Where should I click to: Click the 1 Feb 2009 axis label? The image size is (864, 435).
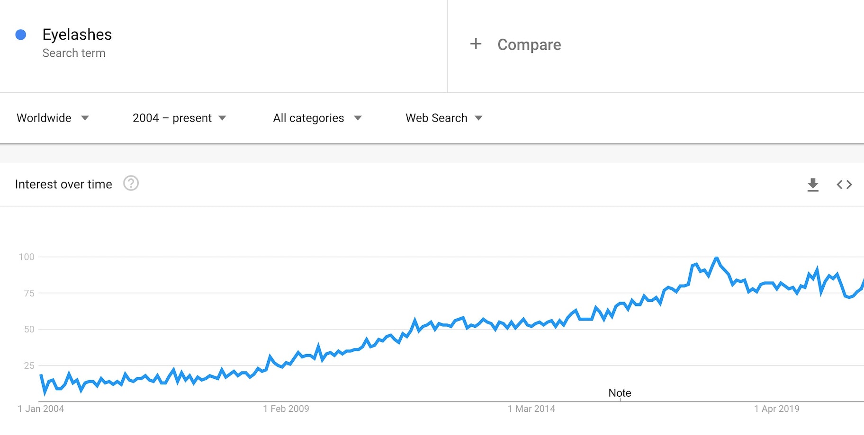coord(286,409)
